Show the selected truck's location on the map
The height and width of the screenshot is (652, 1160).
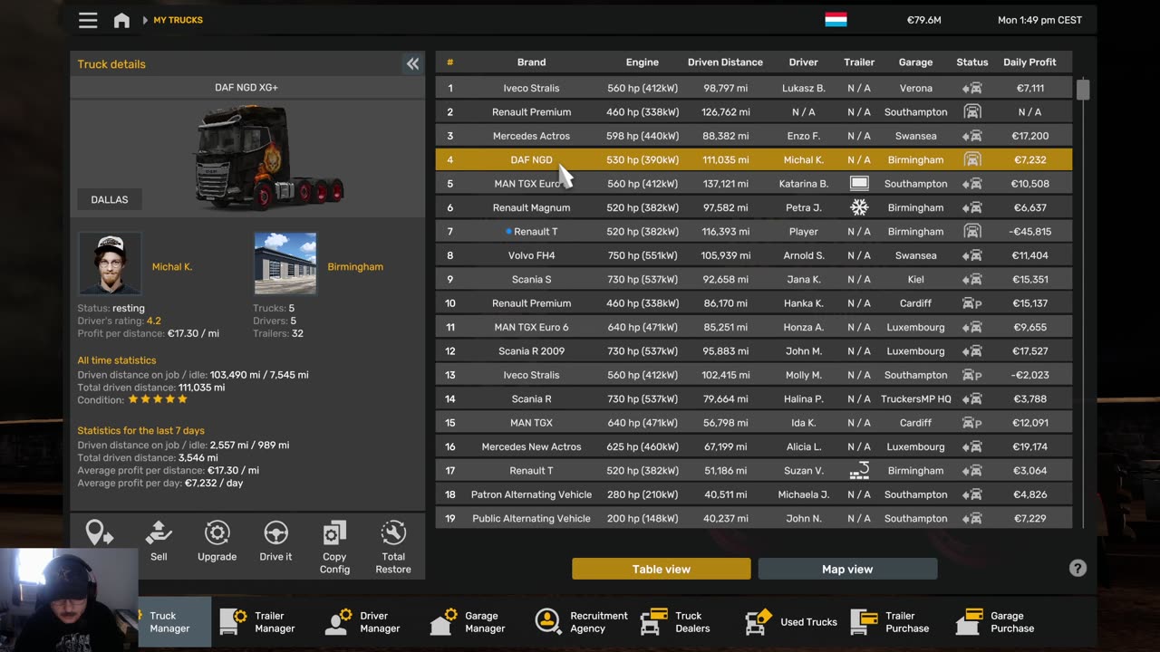[x=100, y=533]
